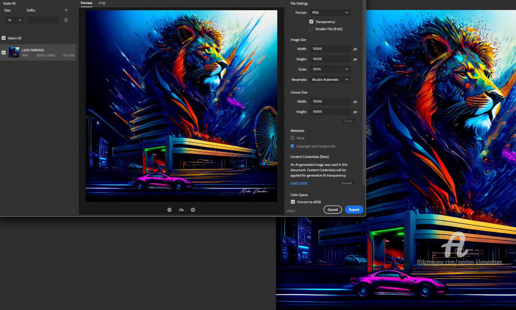Click the 15000 x 15000 dimensions text
Image resolution: width=516 pixels, height=310 pixels.
pos(46,56)
